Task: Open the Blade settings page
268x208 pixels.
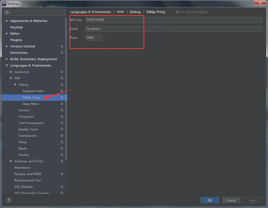Action: click(23, 149)
